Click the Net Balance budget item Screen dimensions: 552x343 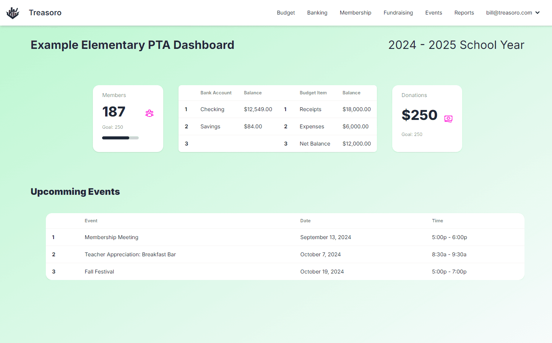(315, 144)
